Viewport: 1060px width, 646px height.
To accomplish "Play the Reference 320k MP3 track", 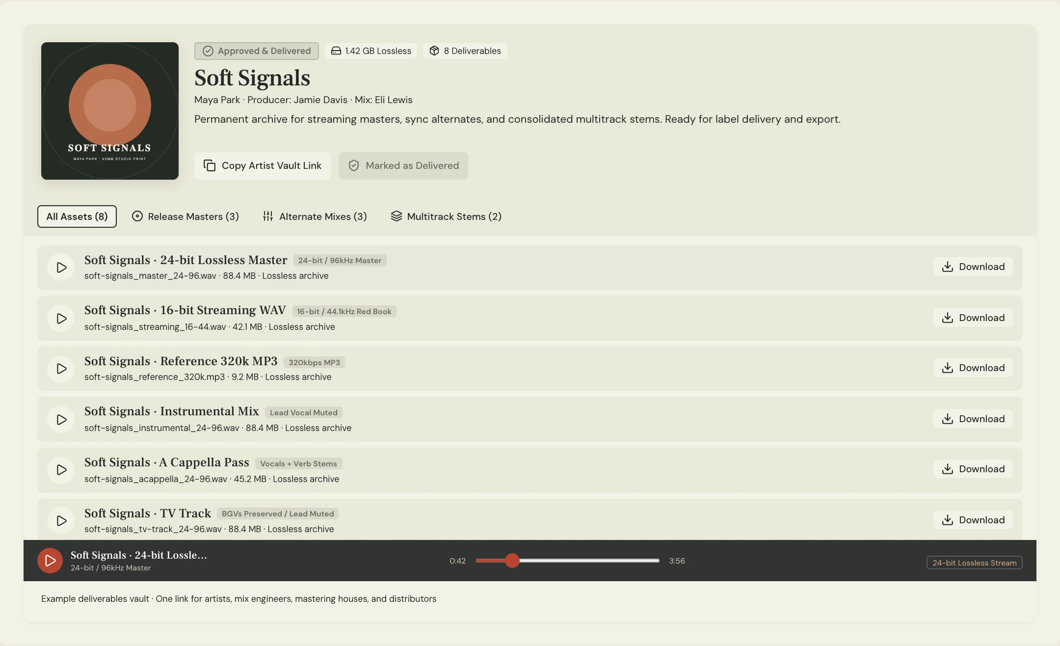I will point(61,368).
